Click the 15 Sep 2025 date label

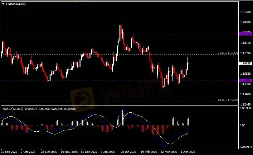pyautogui.click(x=9, y=152)
